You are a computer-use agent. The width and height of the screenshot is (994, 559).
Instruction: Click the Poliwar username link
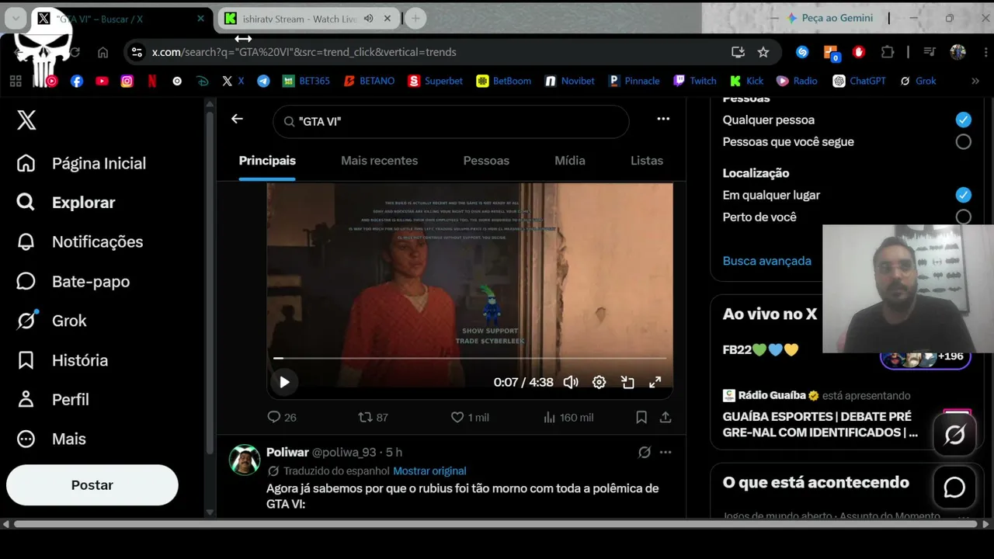[344, 453]
